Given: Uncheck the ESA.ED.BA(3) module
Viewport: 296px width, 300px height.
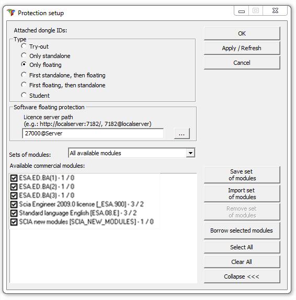Looking at the screenshot, I should click(14, 195).
